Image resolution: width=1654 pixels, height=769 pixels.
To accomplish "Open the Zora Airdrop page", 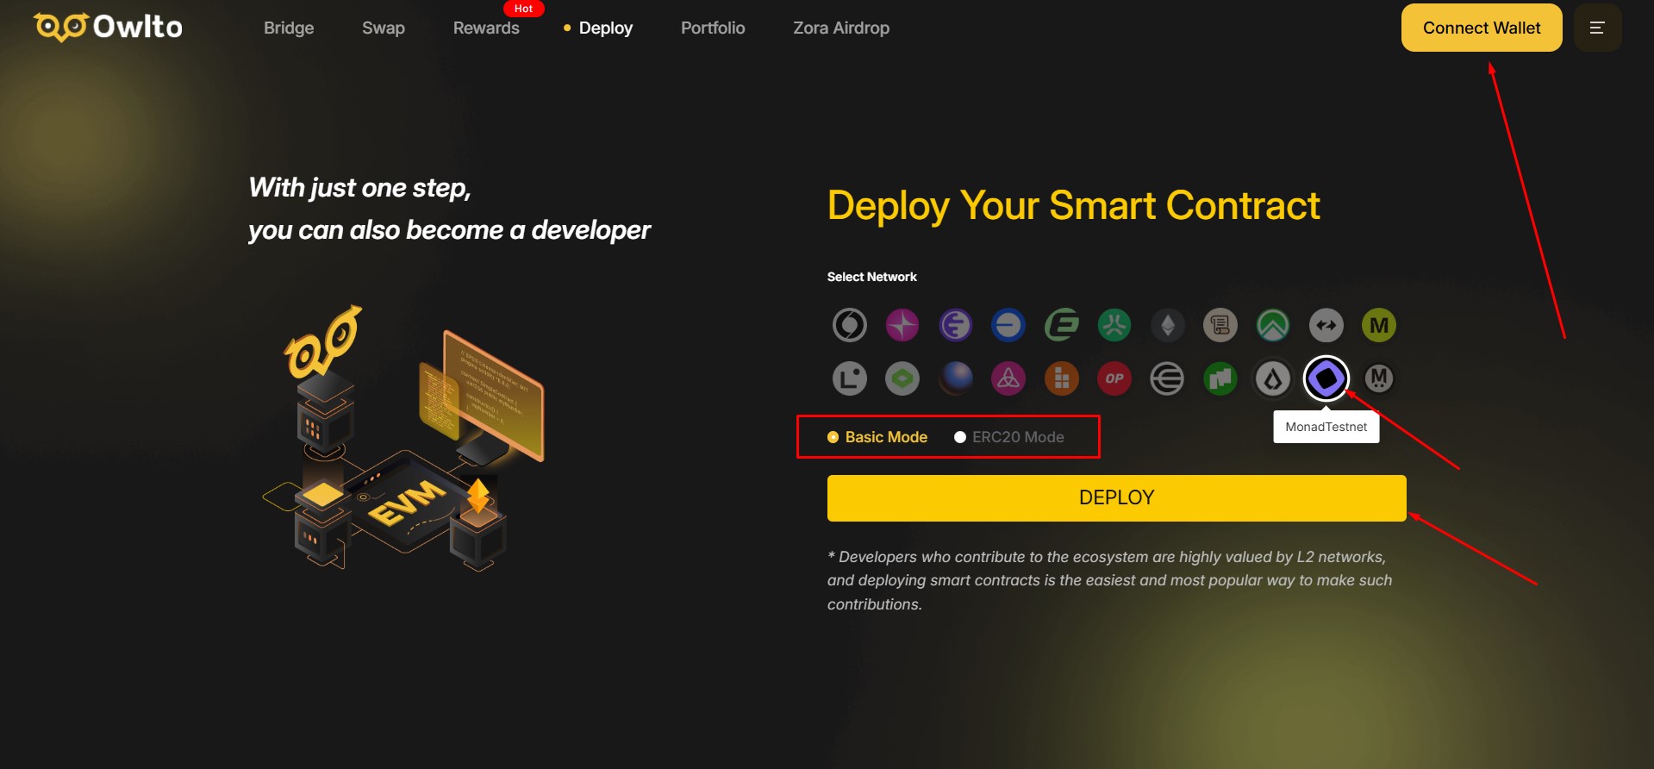I will [x=841, y=28].
